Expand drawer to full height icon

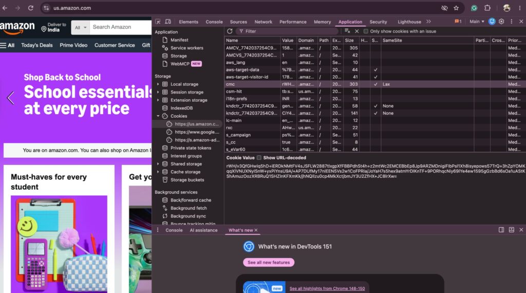511,230
